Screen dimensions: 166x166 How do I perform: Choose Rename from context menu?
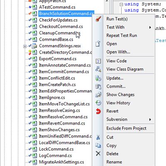pyautogui.click(x=114, y=162)
